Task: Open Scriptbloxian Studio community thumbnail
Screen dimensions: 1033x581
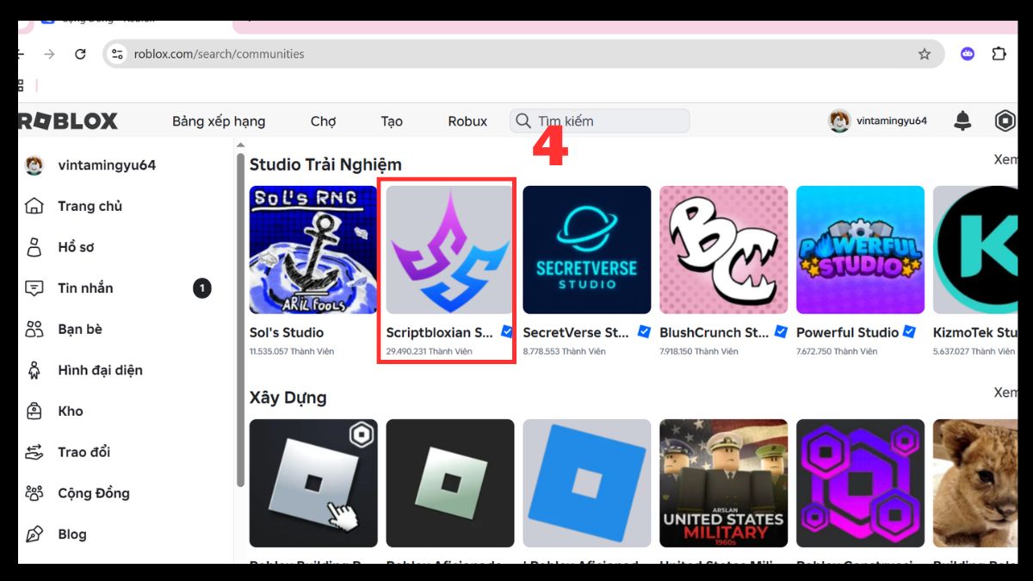Action: point(450,250)
